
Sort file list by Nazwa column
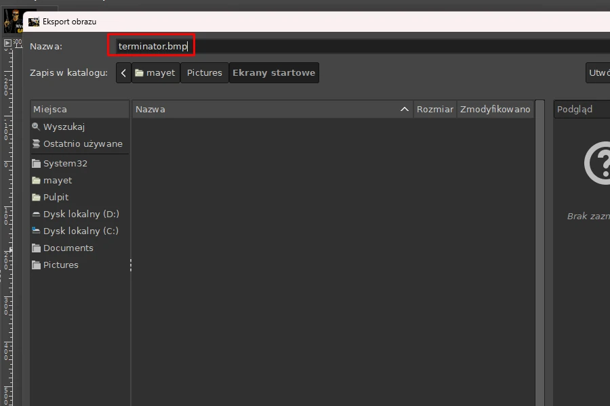click(x=272, y=109)
